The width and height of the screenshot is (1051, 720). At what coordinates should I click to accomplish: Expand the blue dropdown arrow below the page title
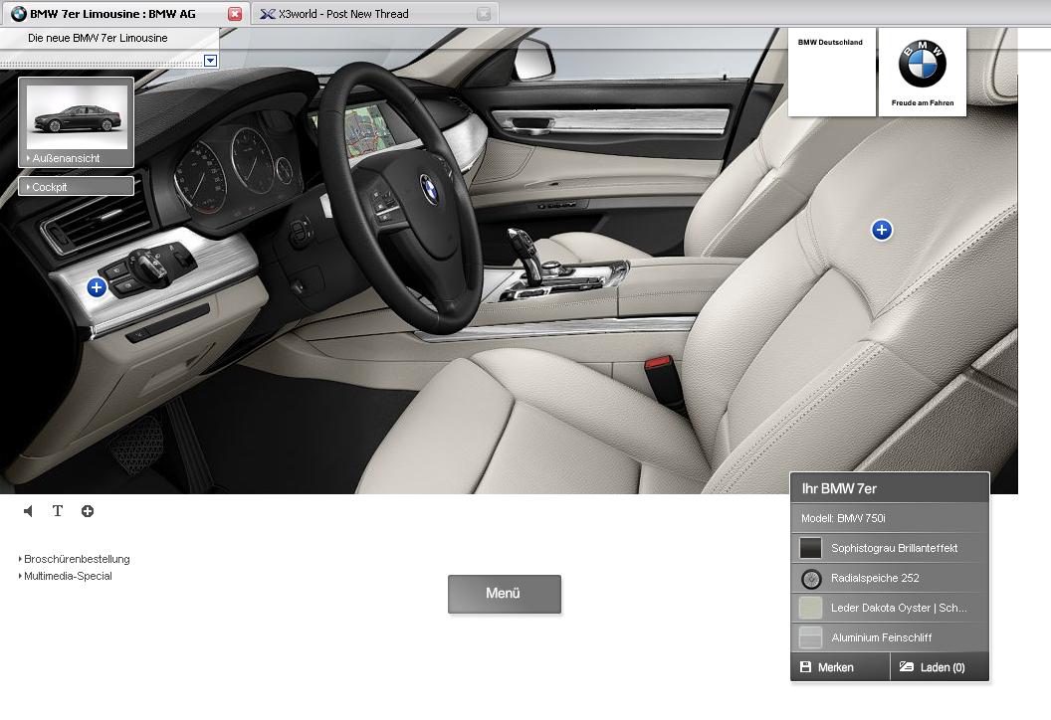point(210,61)
